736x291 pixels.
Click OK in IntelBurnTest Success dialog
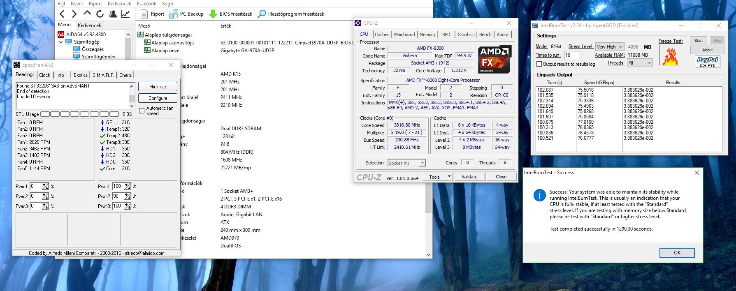click(677, 253)
